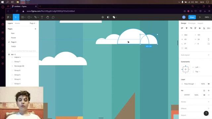
Task: Open the Page 4 pages dropdown
Action: [33, 23]
